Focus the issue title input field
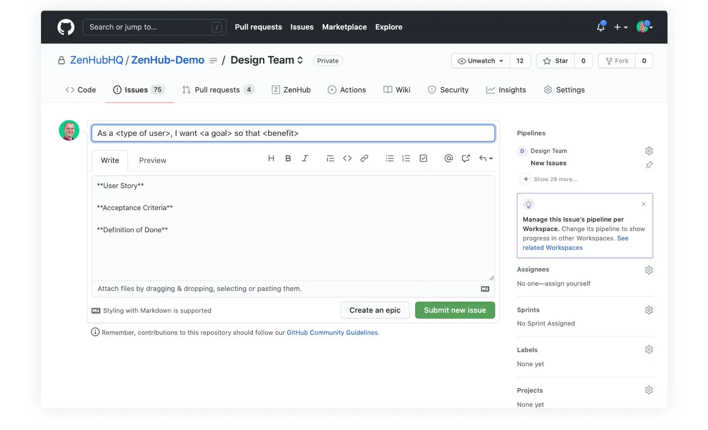This screenshot has width=708, height=430. tap(293, 133)
